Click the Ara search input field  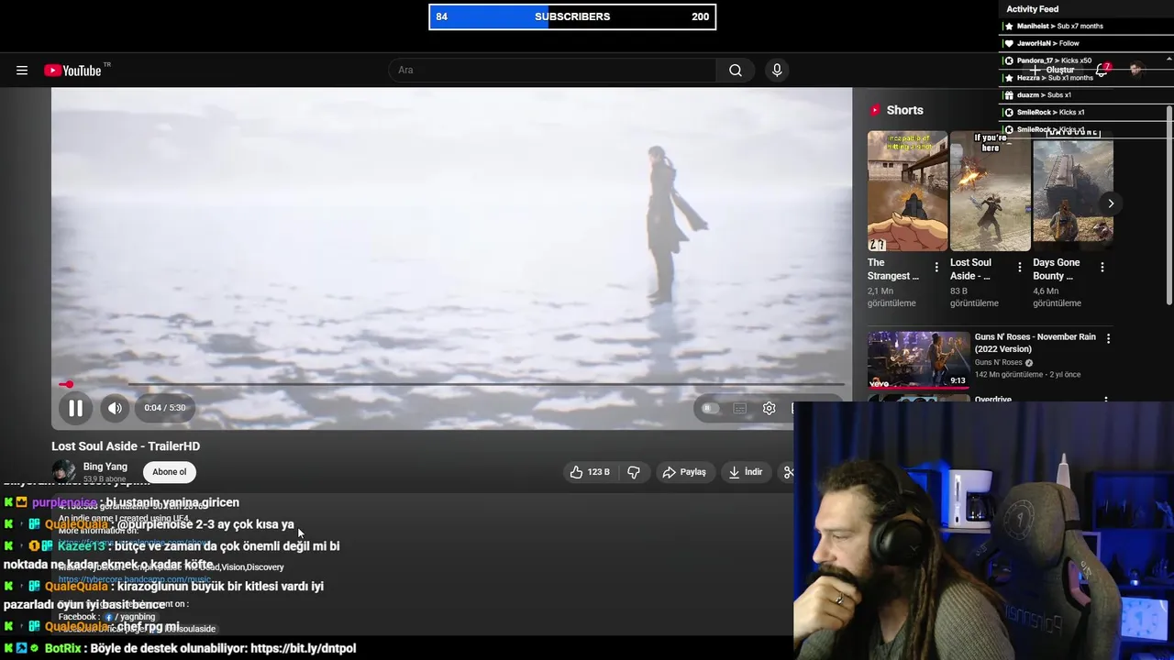coord(553,71)
